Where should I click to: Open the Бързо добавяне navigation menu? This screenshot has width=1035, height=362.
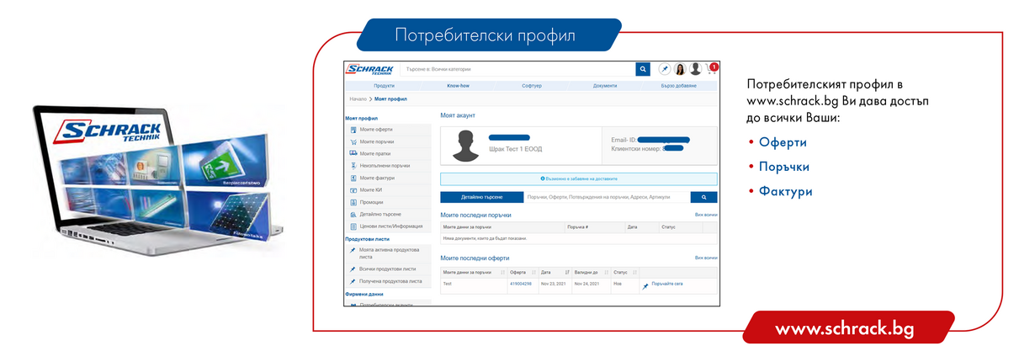click(x=679, y=86)
